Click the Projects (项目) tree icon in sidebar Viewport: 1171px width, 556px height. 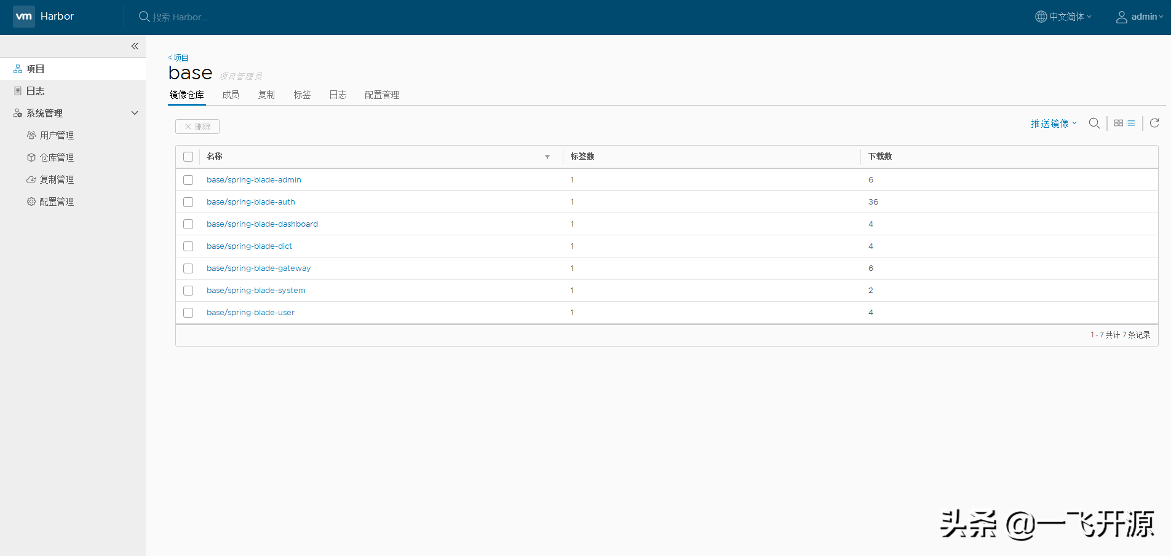coord(18,69)
